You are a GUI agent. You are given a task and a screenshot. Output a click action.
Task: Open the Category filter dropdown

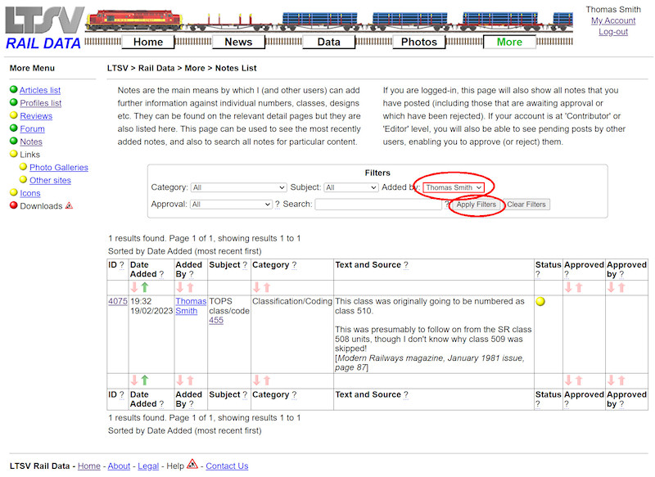click(235, 187)
